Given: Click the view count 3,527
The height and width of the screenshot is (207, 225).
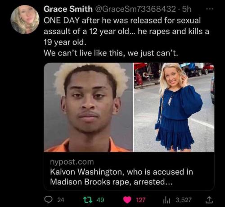Looking at the screenshot, I should coord(184,200).
